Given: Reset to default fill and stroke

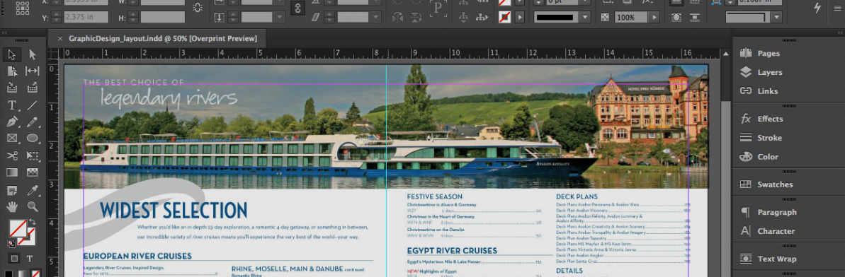Looking at the screenshot, I should coord(11,243).
